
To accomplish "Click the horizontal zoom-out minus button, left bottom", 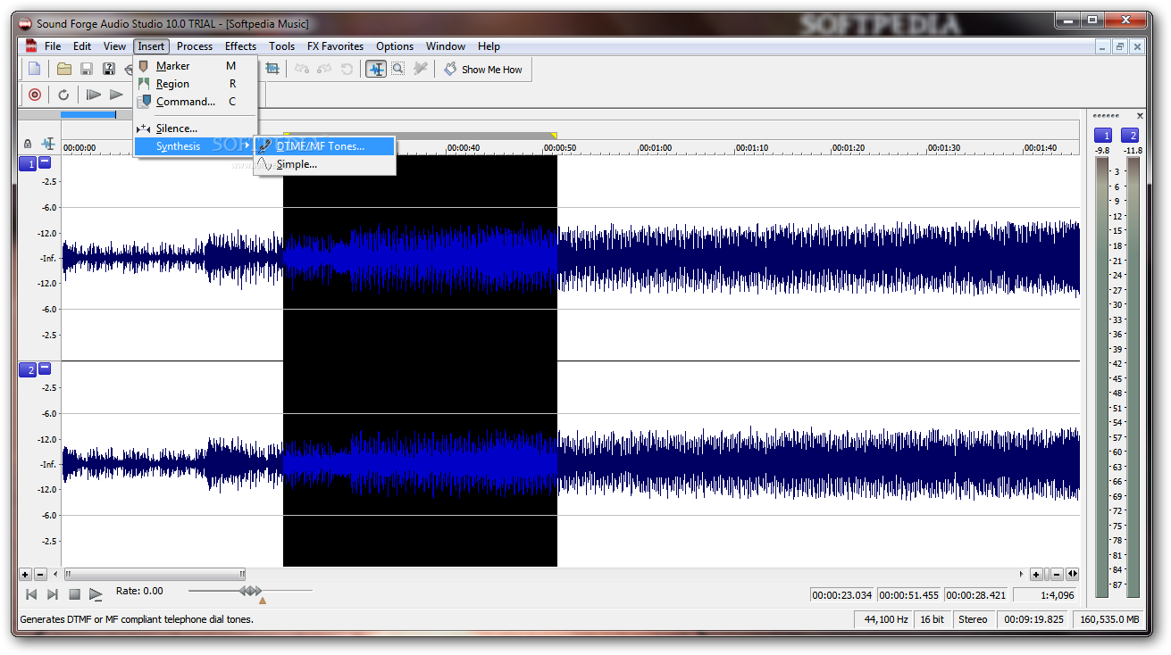I will pyautogui.click(x=40, y=575).
